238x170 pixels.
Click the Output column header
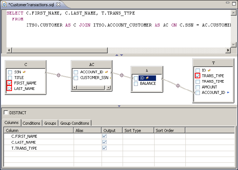pyautogui.click(x=112, y=130)
